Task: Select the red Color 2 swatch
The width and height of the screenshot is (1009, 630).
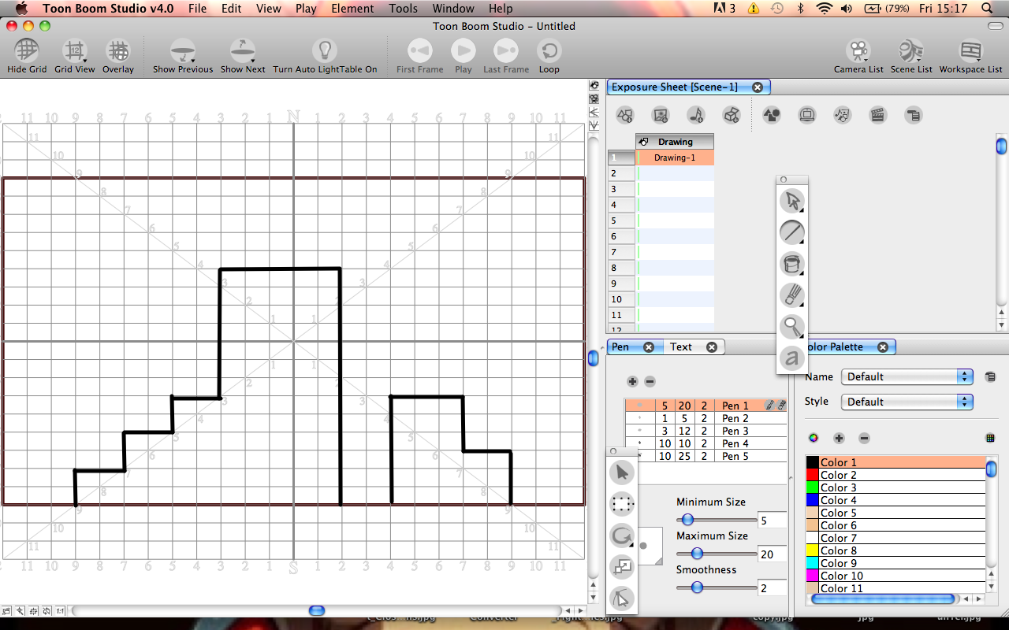Action: coord(813,475)
